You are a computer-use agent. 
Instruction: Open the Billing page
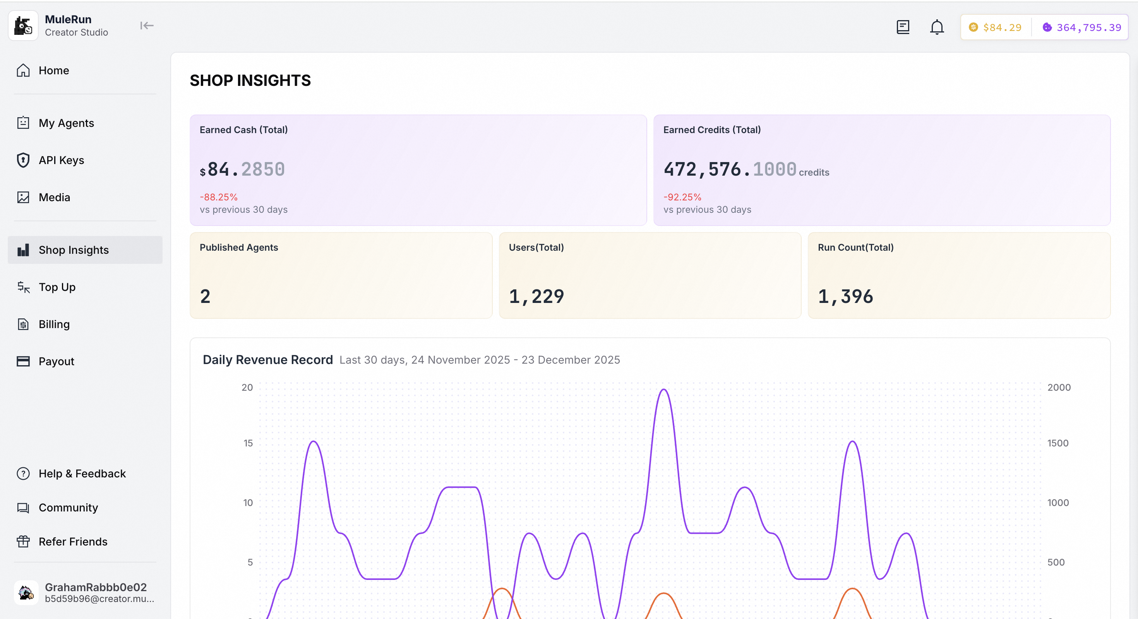tap(54, 324)
